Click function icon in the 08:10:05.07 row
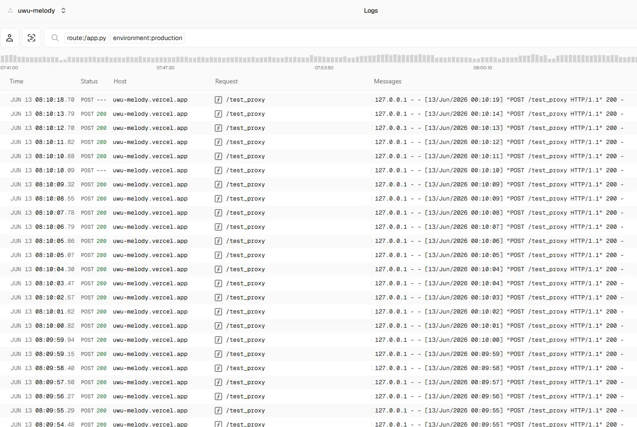 click(x=218, y=255)
